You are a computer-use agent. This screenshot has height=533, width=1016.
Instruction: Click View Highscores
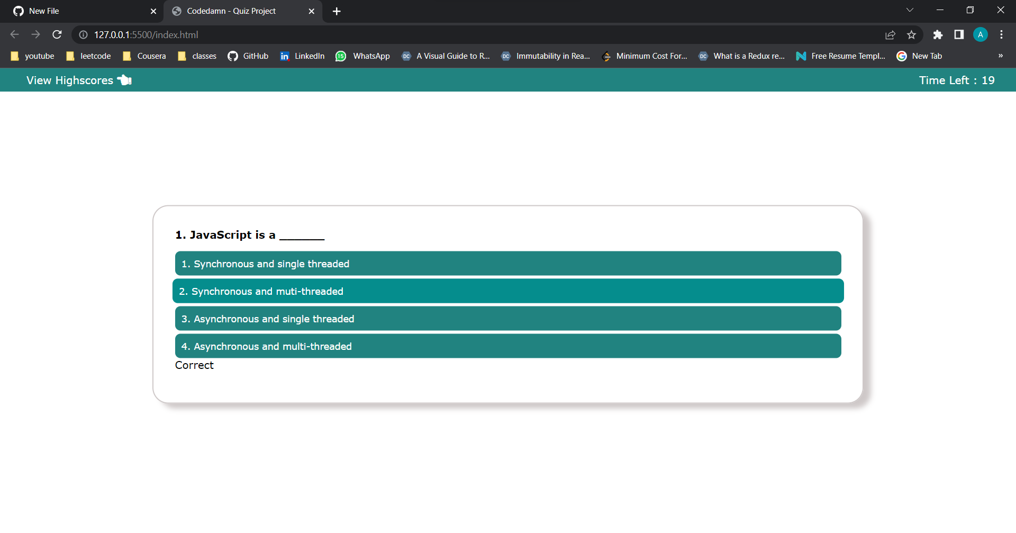70,80
